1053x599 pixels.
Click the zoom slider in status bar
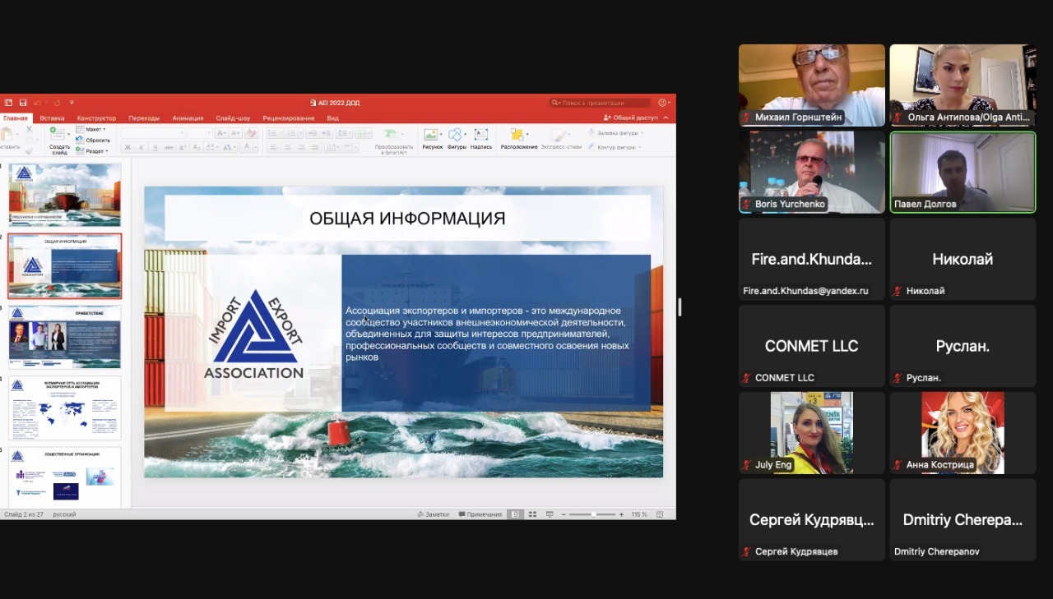pos(592,514)
